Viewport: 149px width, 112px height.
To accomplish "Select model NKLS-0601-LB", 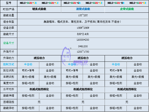I will coord(28,3).
